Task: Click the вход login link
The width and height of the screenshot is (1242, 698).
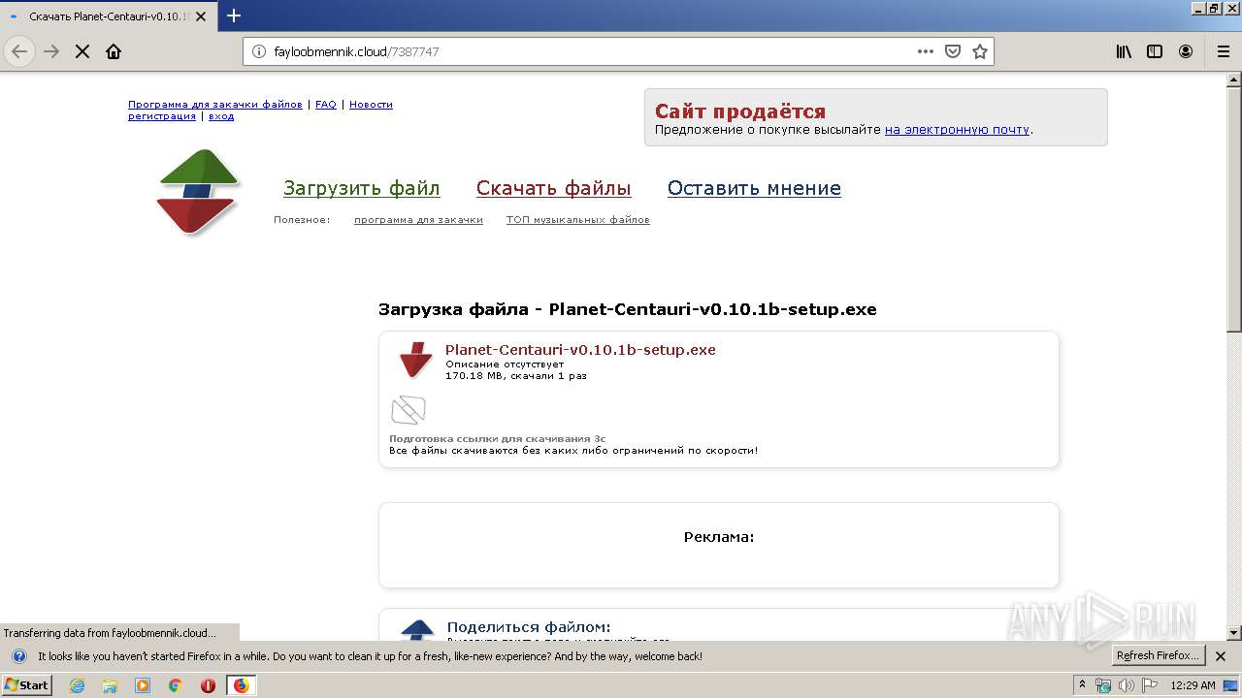Action: (221, 115)
